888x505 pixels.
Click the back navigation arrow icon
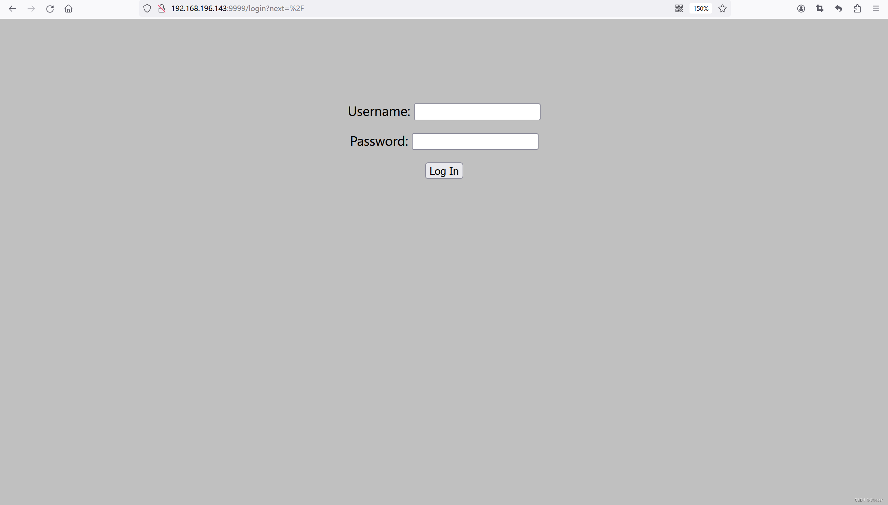pos(13,8)
